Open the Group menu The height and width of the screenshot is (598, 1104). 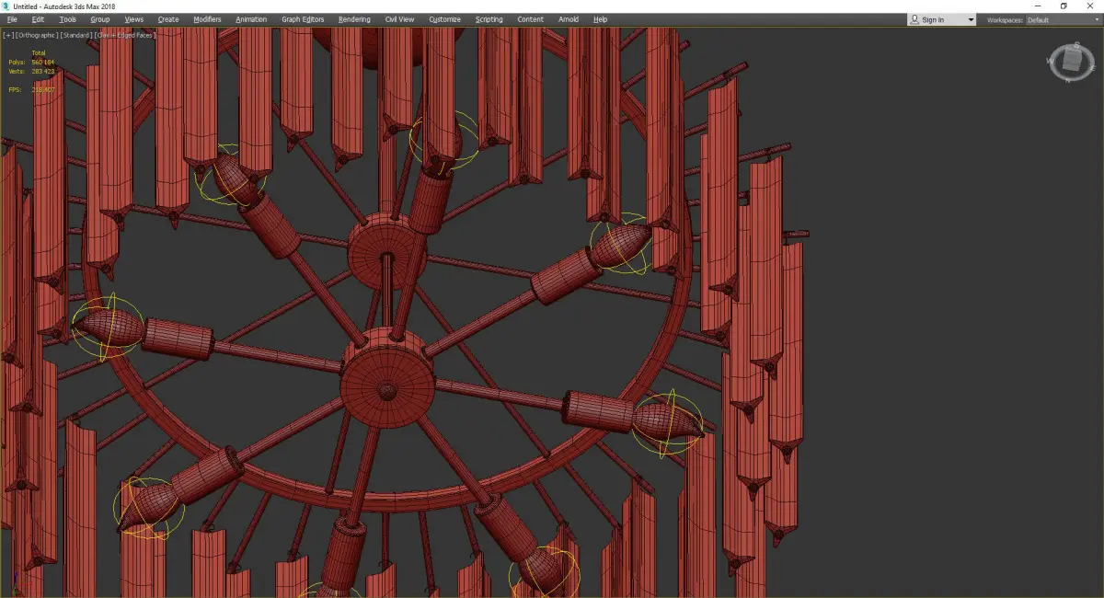(99, 19)
